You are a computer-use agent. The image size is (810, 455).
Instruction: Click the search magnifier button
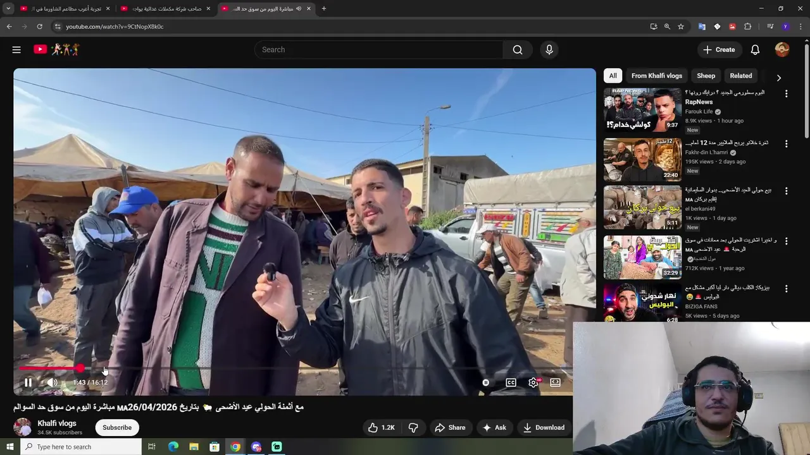518,50
